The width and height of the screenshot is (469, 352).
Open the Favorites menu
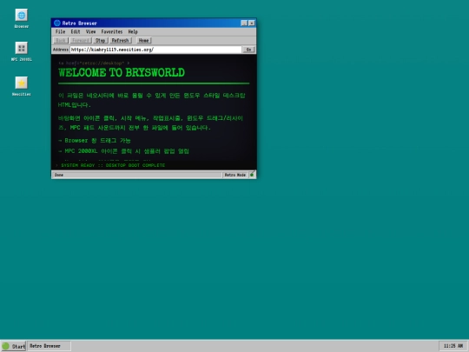112,32
